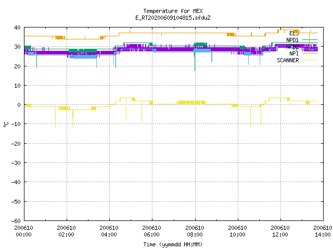Click the 10:00 time tick label
Image resolution: width=333 pixels, height=249 pixels.
pos(237,234)
